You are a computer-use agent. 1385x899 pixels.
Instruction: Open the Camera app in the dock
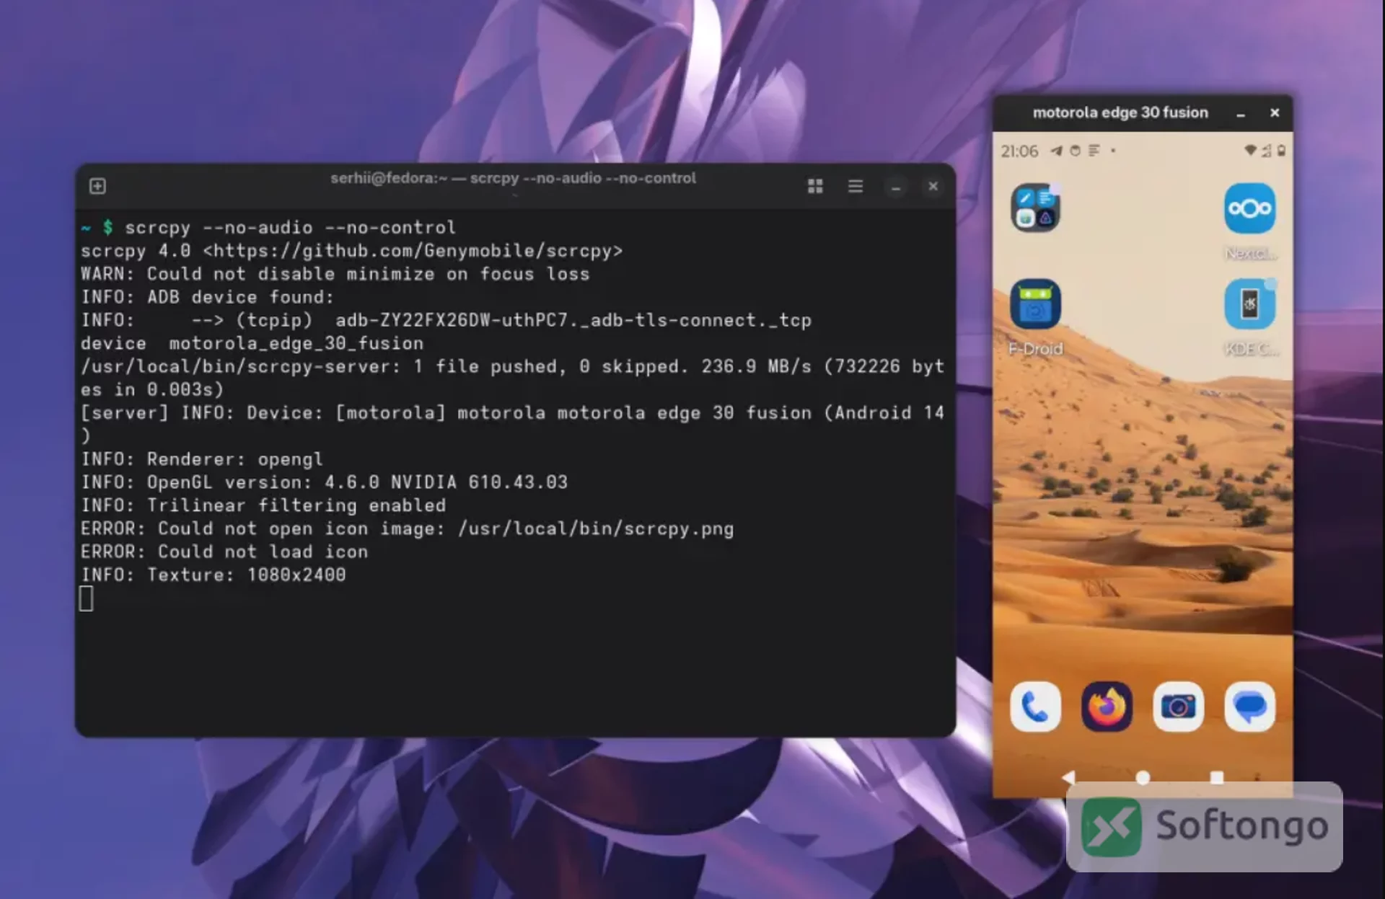coord(1178,707)
